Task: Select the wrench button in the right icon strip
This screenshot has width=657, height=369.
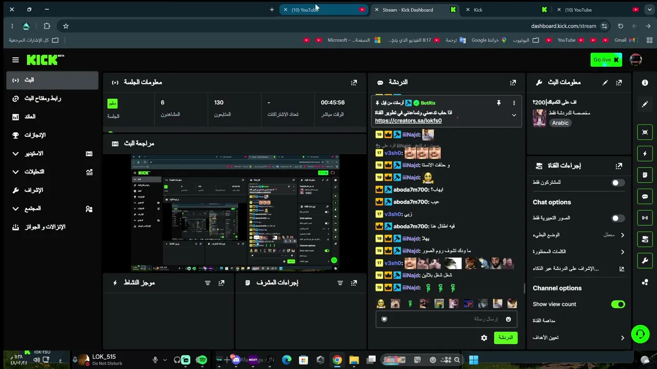Action: [645, 260]
